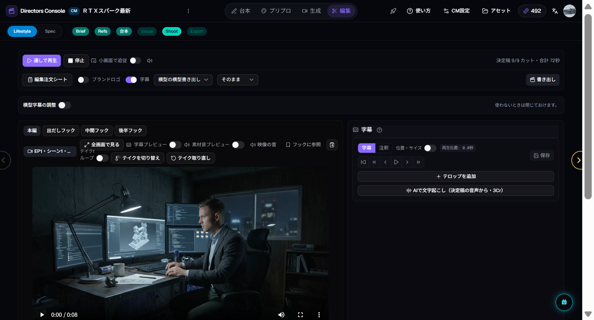Click 映像の音 speaker control
This screenshot has height=320, width=594.
(x=263, y=144)
